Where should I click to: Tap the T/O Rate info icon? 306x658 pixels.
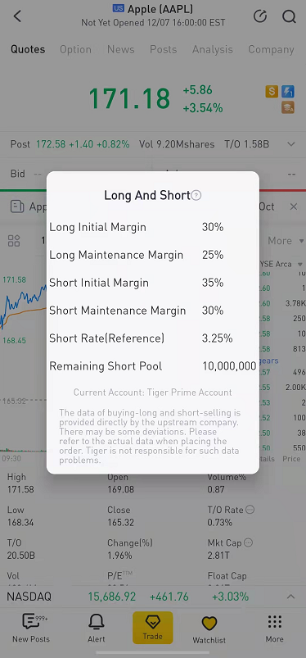point(250,510)
